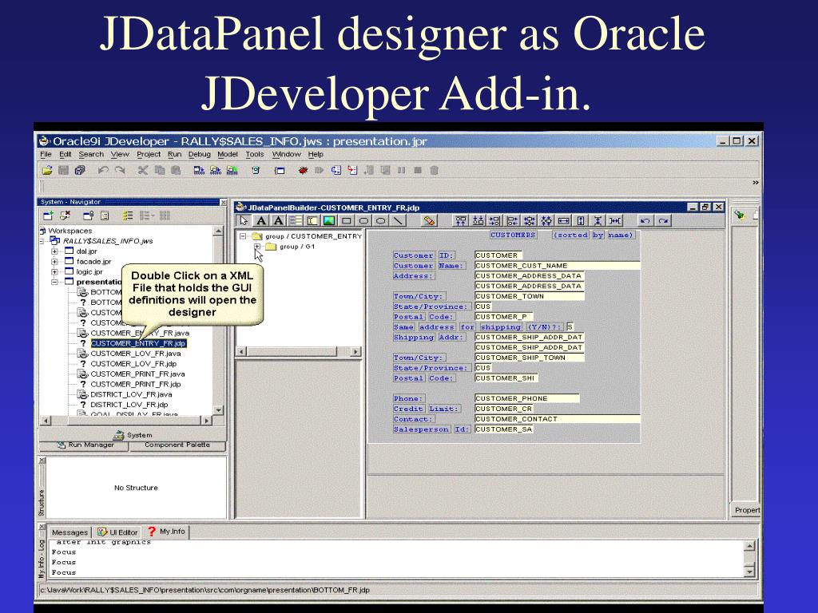Open the Model menu
Viewport: 818px width, 613px height.
click(x=228, y=154)
